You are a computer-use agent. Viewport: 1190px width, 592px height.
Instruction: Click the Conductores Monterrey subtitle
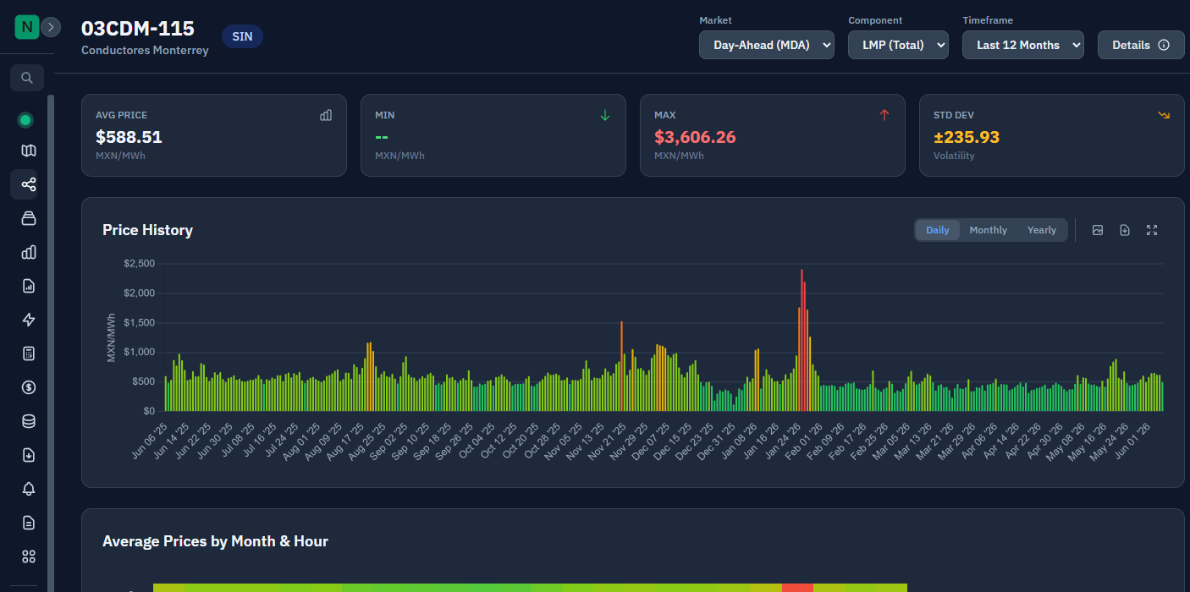[145, 51]
